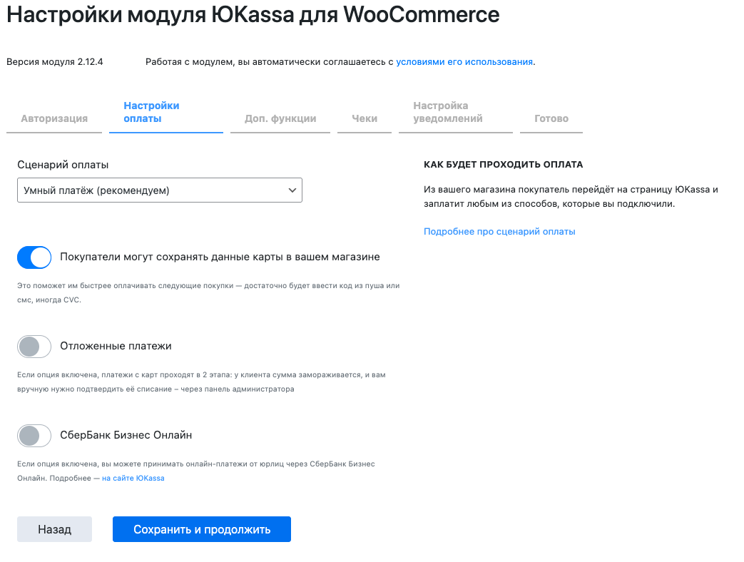Open the 'на сайте ЮKassa' link

pyautogui.click(x=133, y=478)
